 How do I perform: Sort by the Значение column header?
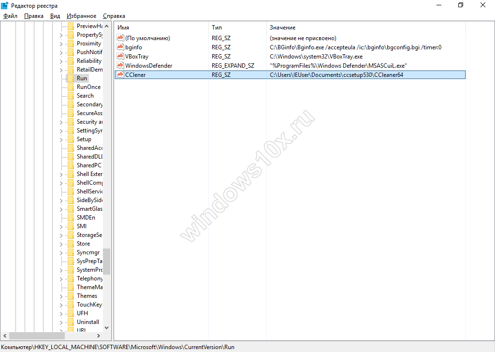(366, 28)
